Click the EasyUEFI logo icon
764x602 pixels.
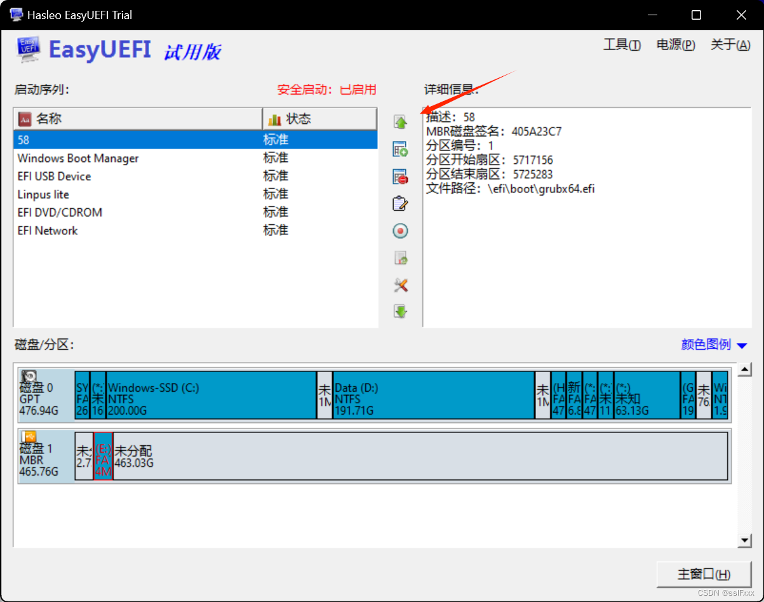pos(29,50)
